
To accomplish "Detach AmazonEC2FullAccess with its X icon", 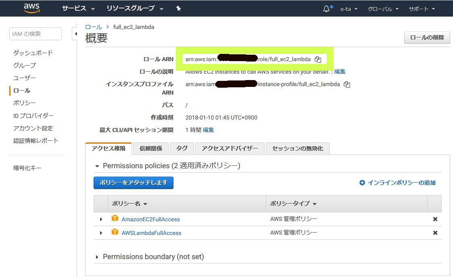I will point(435,219).
